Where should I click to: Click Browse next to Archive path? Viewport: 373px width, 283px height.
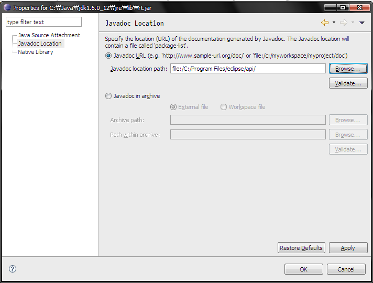[x=348, y=120]
